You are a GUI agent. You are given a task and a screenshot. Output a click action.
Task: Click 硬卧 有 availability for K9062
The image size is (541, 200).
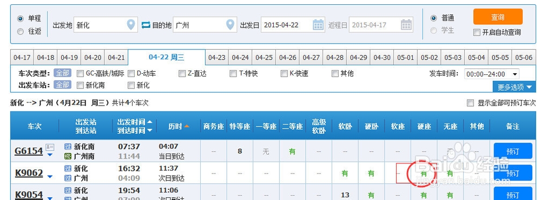[x=371, y=174]
